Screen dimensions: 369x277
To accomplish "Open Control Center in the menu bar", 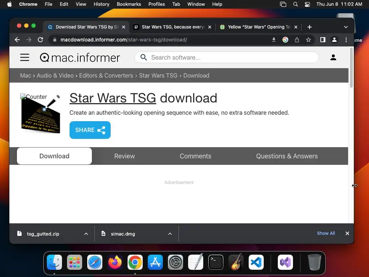I will click(307, 4).
